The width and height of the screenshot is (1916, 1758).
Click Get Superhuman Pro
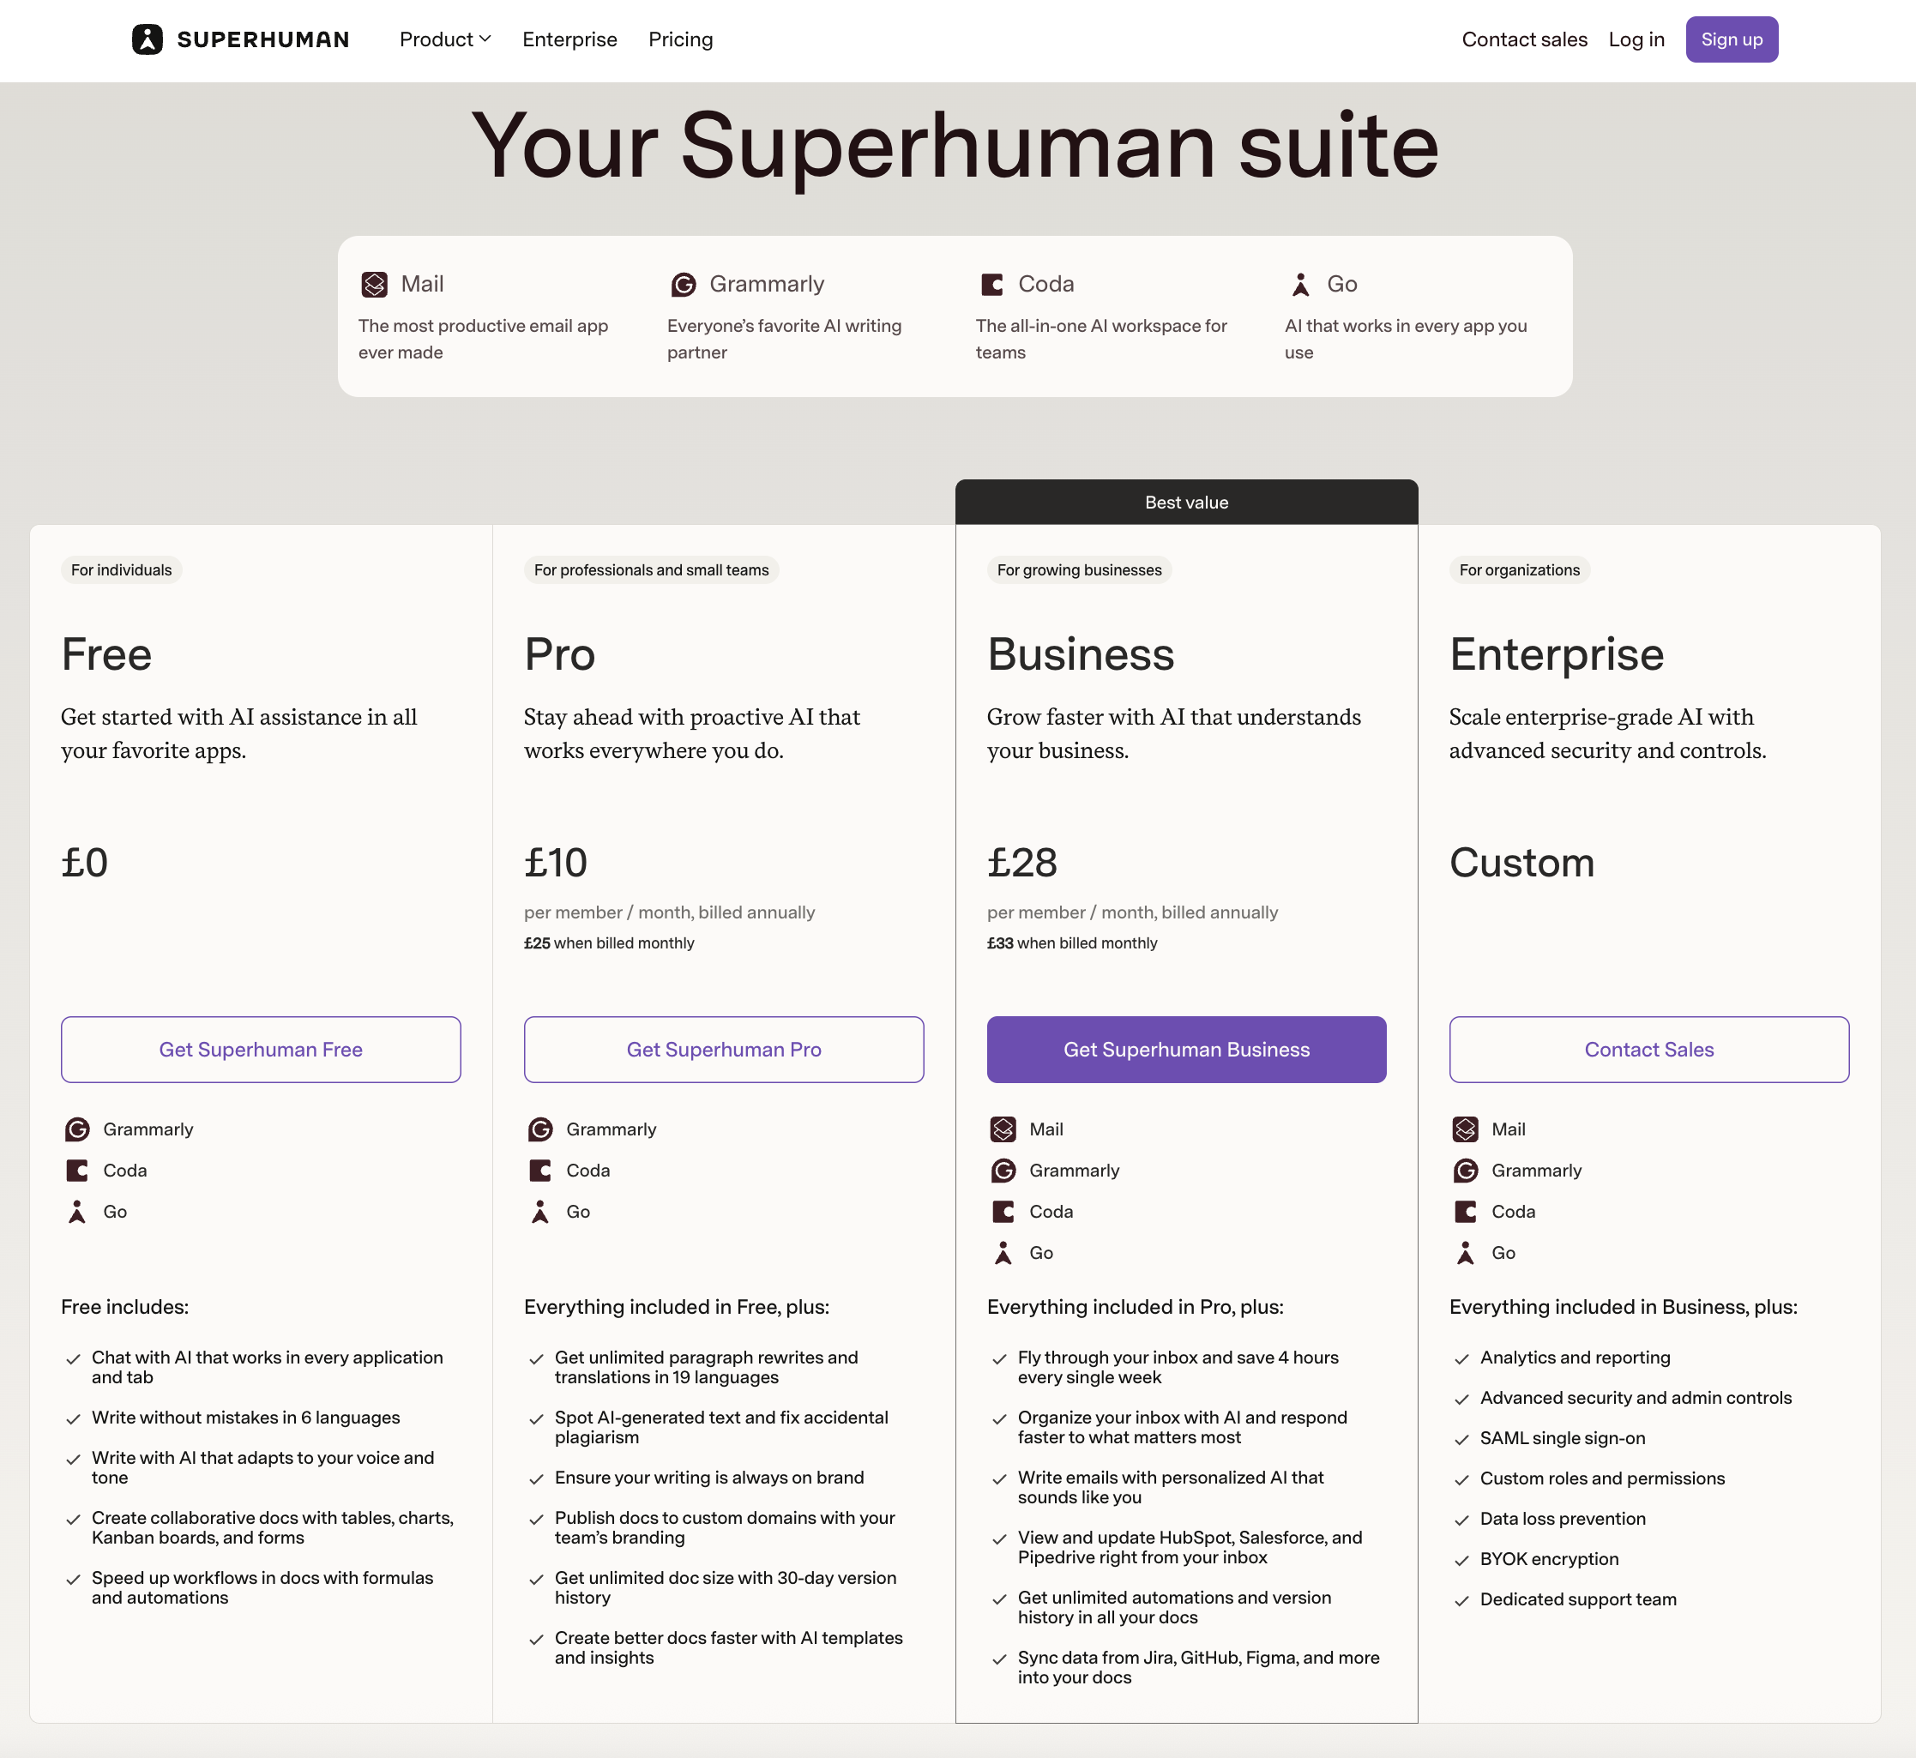pos(723,1050)
